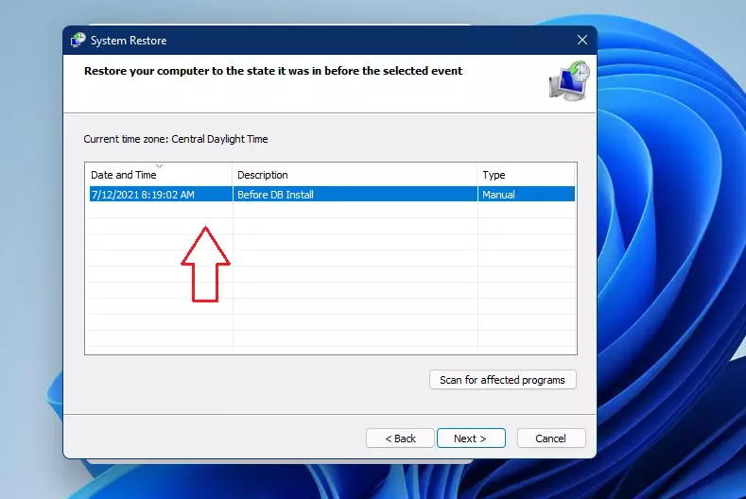Click the Description column header
The height and width of the screenshot is (499, 746).
pyautogui.click(x=355, y=175)
